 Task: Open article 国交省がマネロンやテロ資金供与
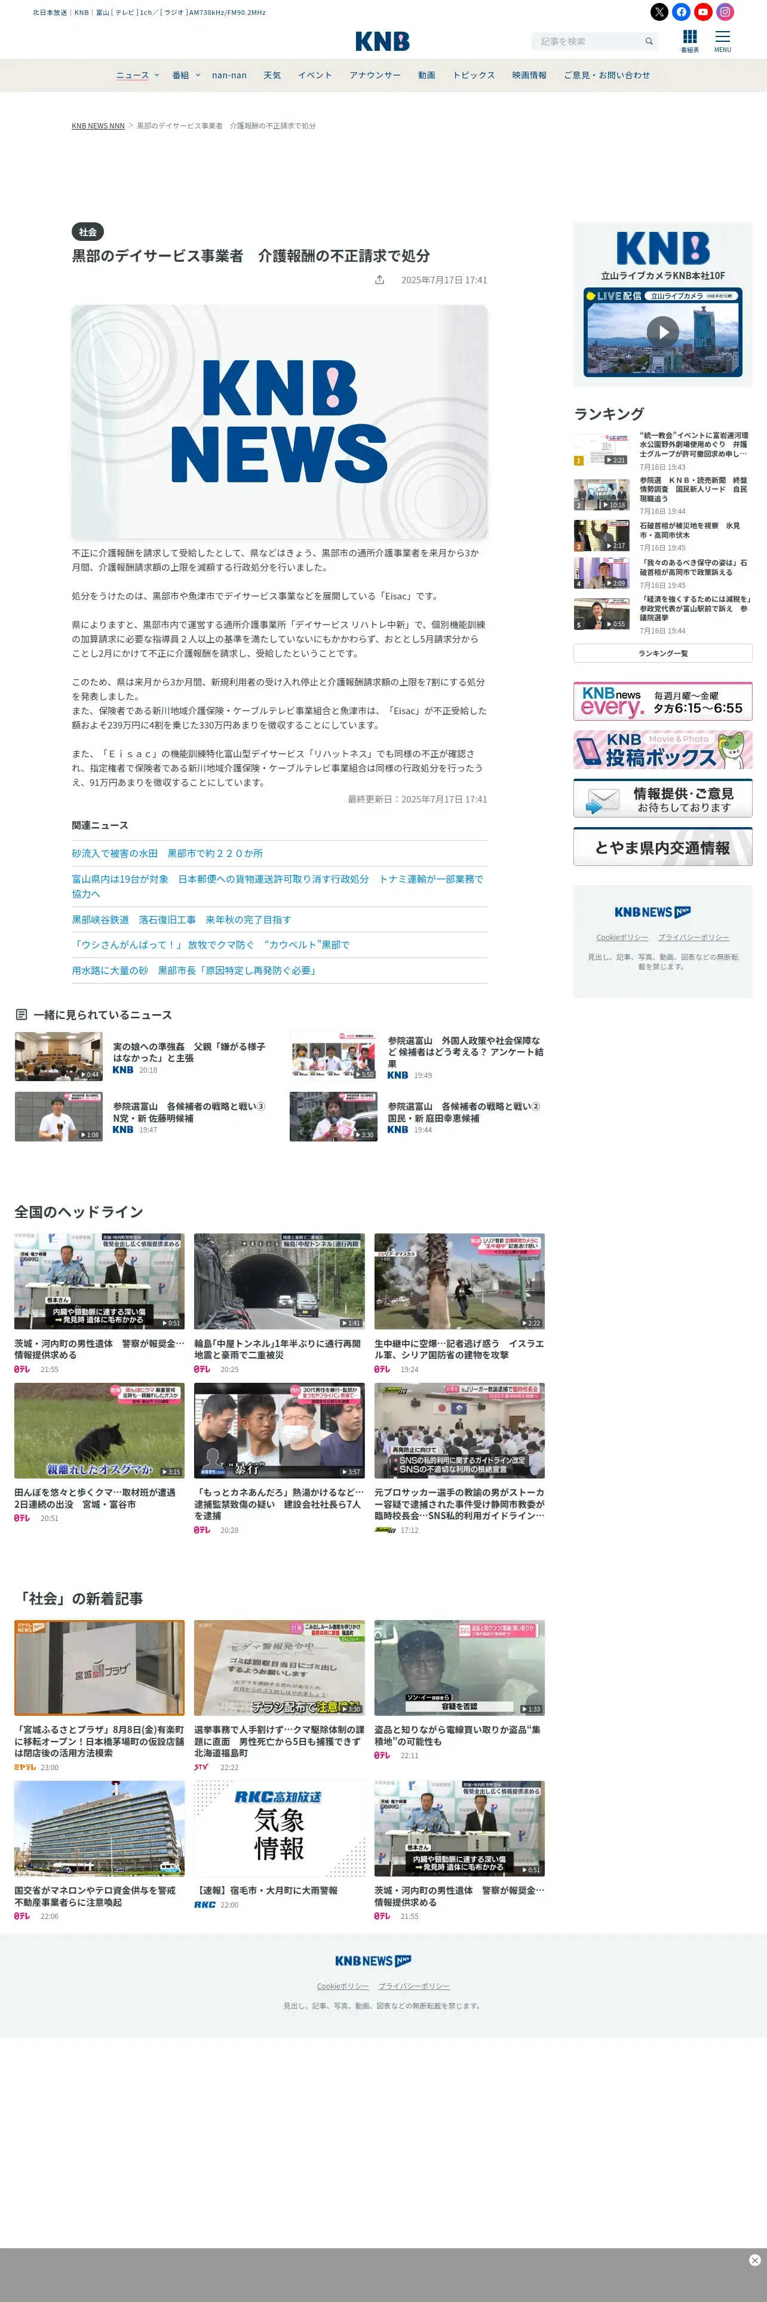[x=99, y=1851]
